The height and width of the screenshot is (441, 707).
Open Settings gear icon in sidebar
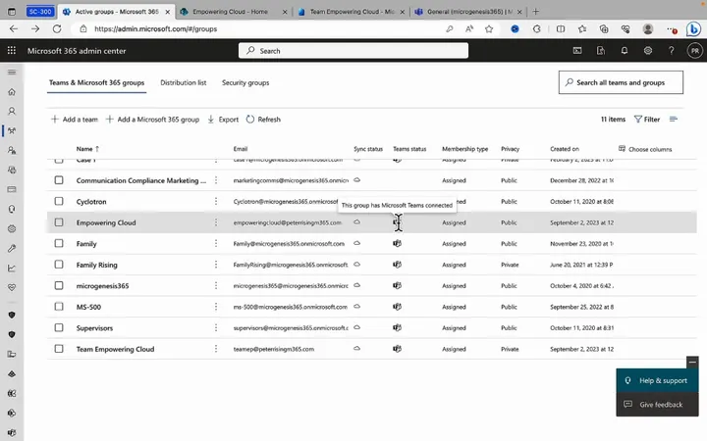[12, 228]
